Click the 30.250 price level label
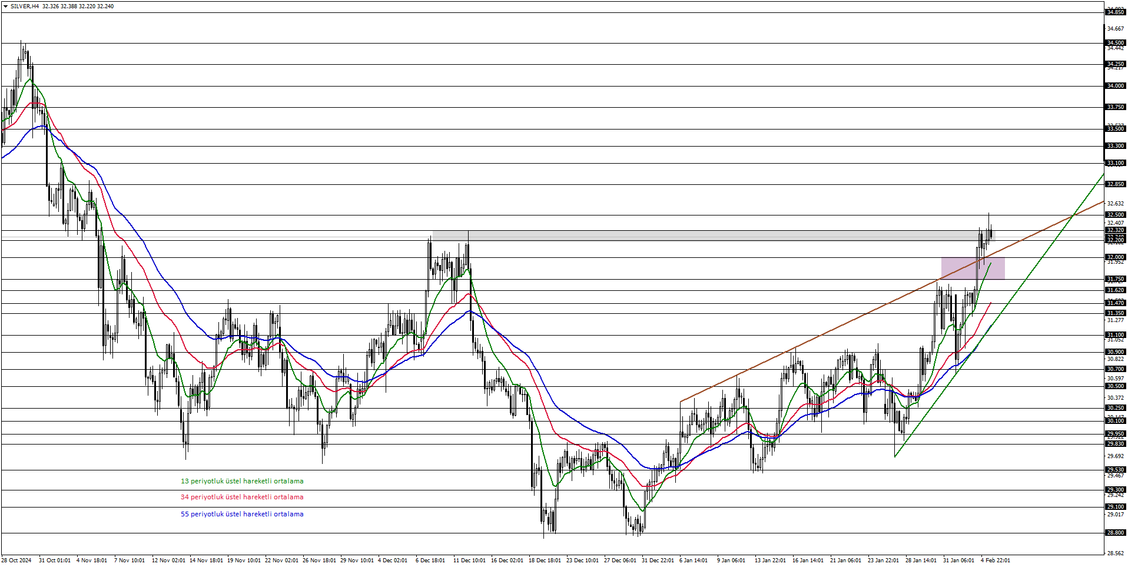 (1115, 408)
